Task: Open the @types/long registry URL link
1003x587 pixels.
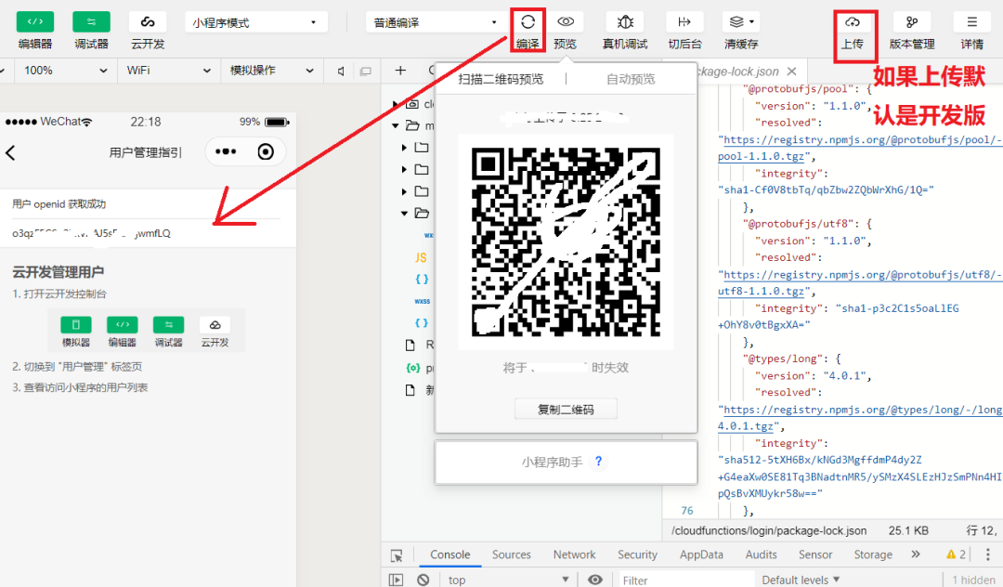Action: [860, 418]
